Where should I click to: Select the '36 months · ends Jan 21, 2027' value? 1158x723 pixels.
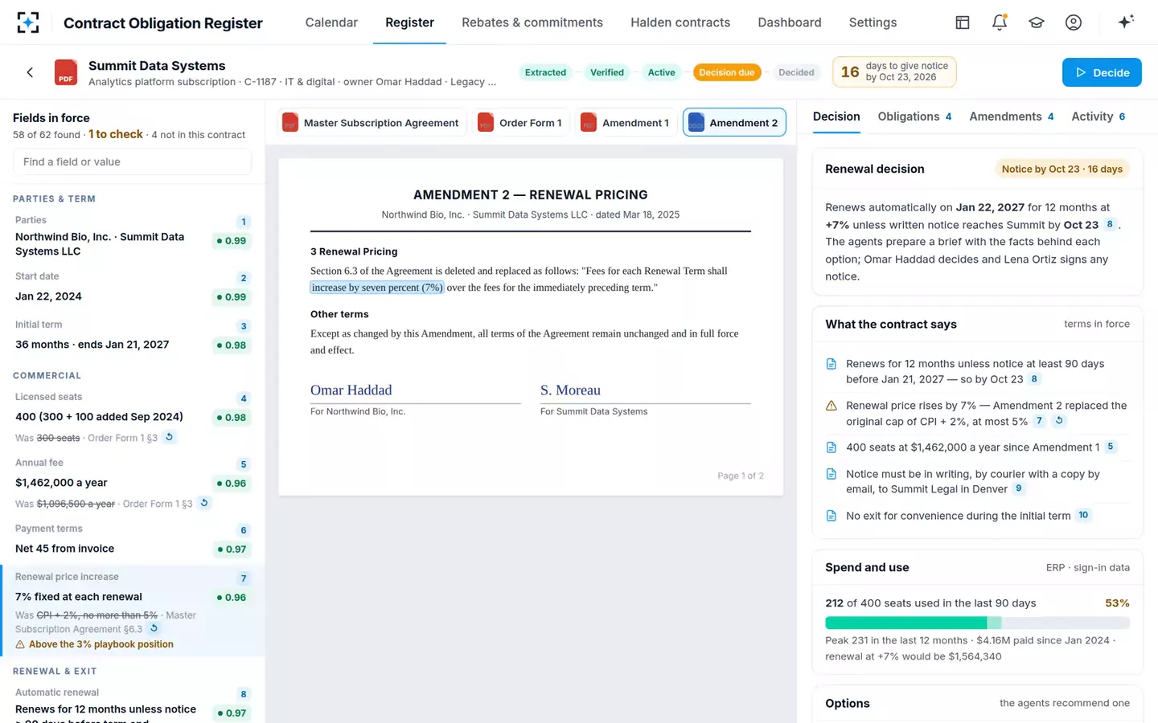92,345
